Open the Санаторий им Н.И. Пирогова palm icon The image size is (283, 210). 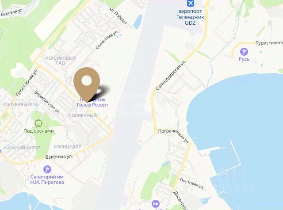tap(47, 169)
